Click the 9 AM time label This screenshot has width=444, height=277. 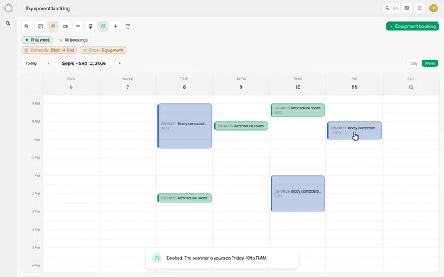[35, 103]
